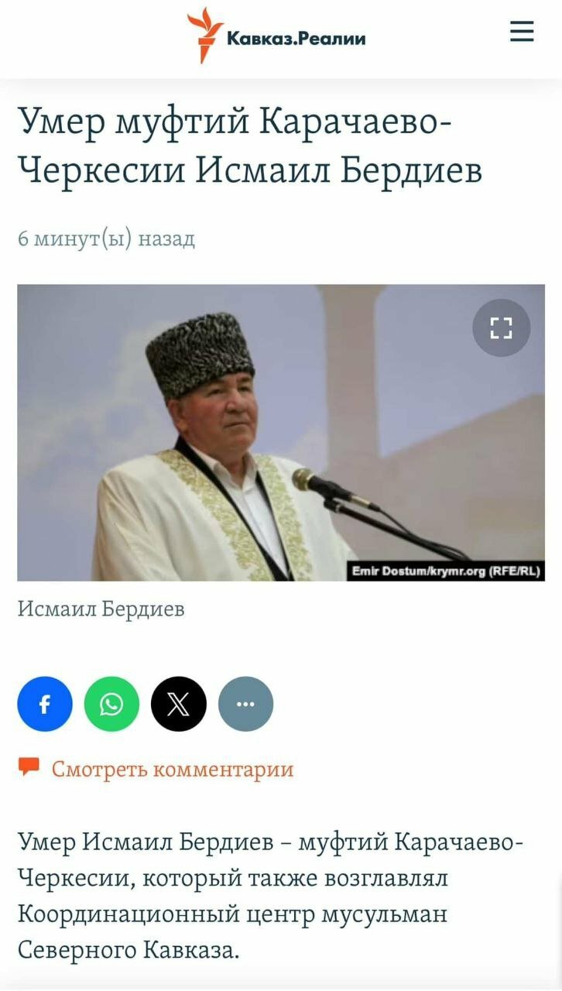Select the headline about Исмаил Бердиев

pos(250,146)
